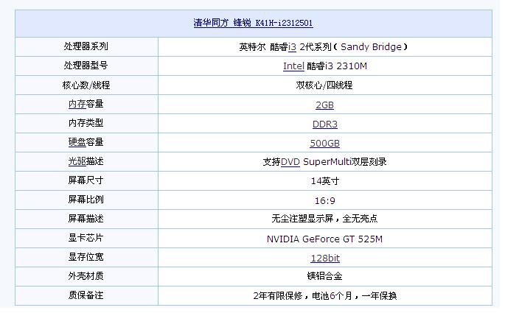Open the Intel link in processor model
Viewport: 505px width, 313px height.
[x=293, y=66]
